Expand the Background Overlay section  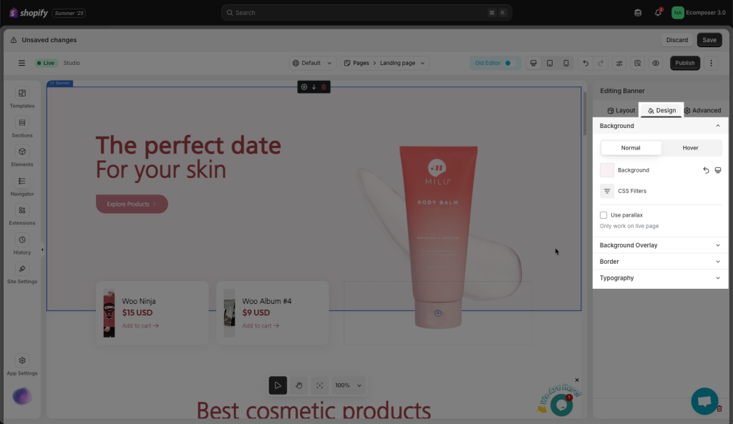[x=660, y=245]
